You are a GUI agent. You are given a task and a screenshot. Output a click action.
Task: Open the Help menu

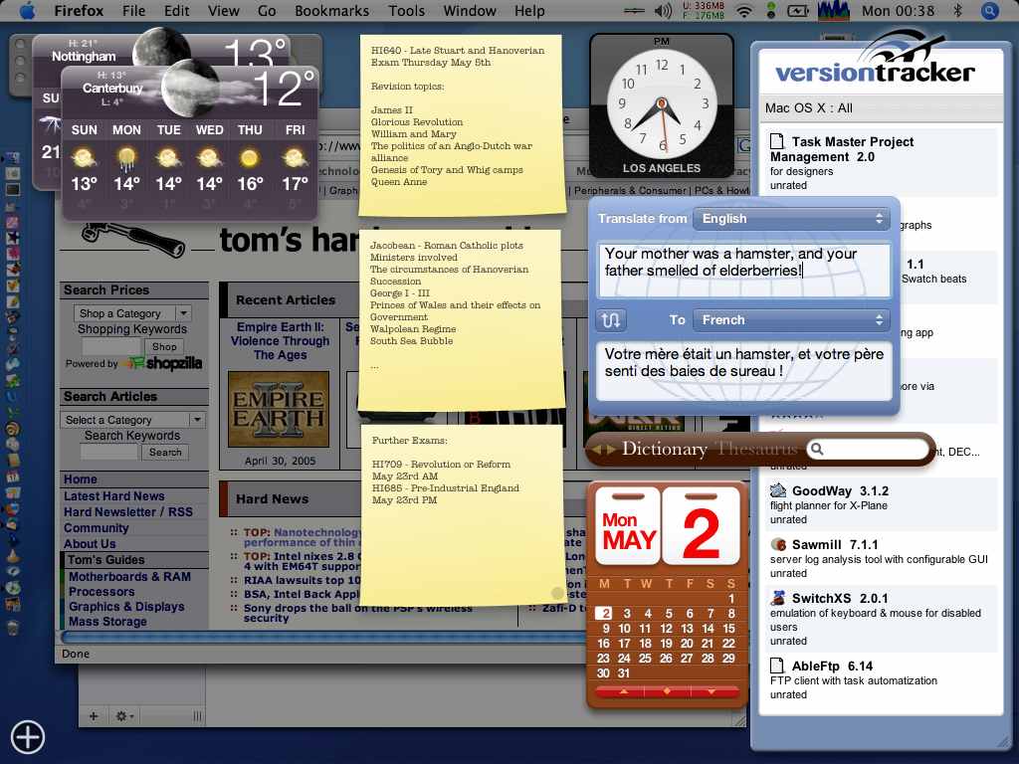[x=529, y=10]
